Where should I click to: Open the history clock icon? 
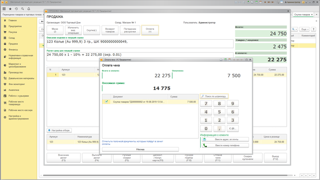16,9
